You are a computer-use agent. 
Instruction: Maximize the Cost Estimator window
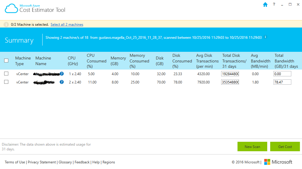(290, 4)
